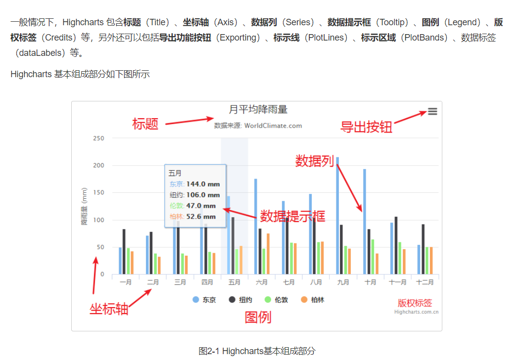Click the dark 纽约 bar in 一月
This screenshot has height=364, width=521.
[x=124, y=252]
